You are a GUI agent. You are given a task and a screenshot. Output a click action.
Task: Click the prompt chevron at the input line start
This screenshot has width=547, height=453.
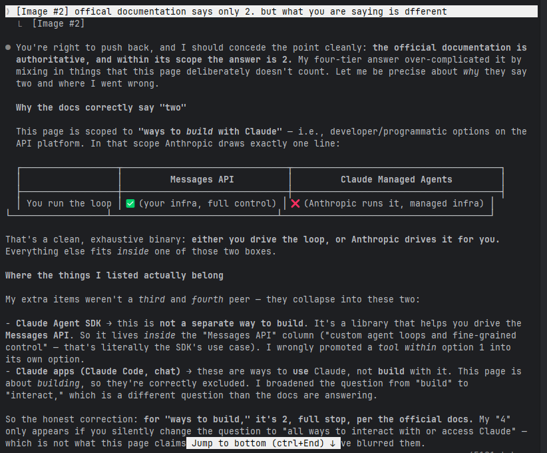click(8, 11)
